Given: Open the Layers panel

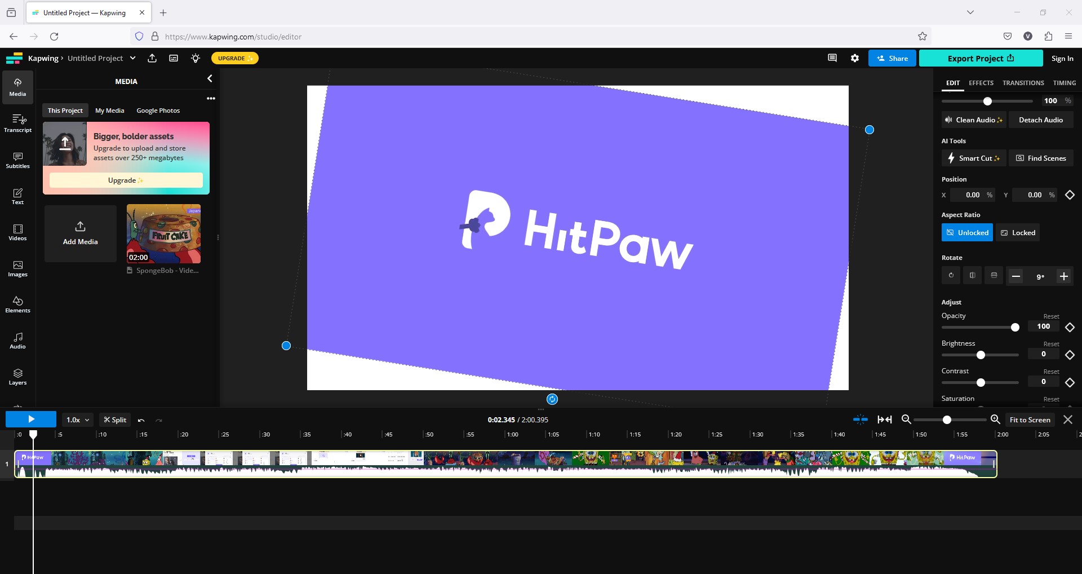Looking at the screenshot, I should pyautogui.click(x=17, y=376).
